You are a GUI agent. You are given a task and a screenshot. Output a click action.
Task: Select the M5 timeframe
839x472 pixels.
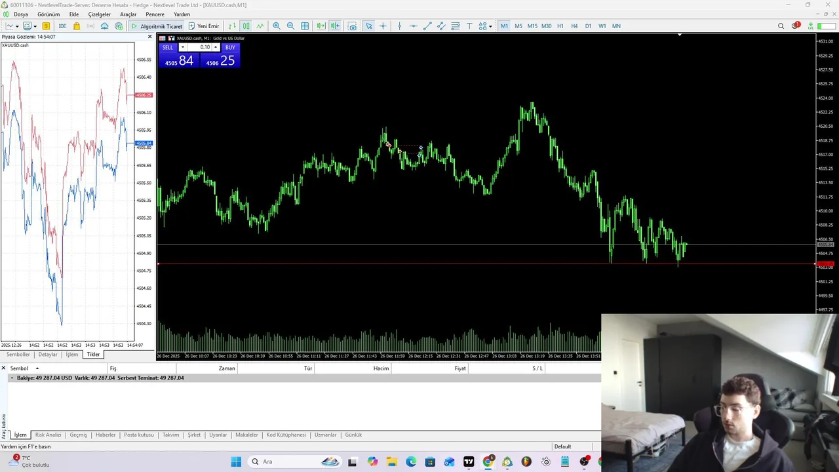(x=518, y=26)
